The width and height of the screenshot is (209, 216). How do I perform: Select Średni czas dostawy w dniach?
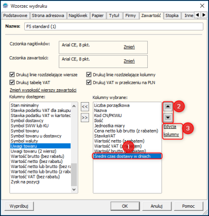click(x=127, y=156)
